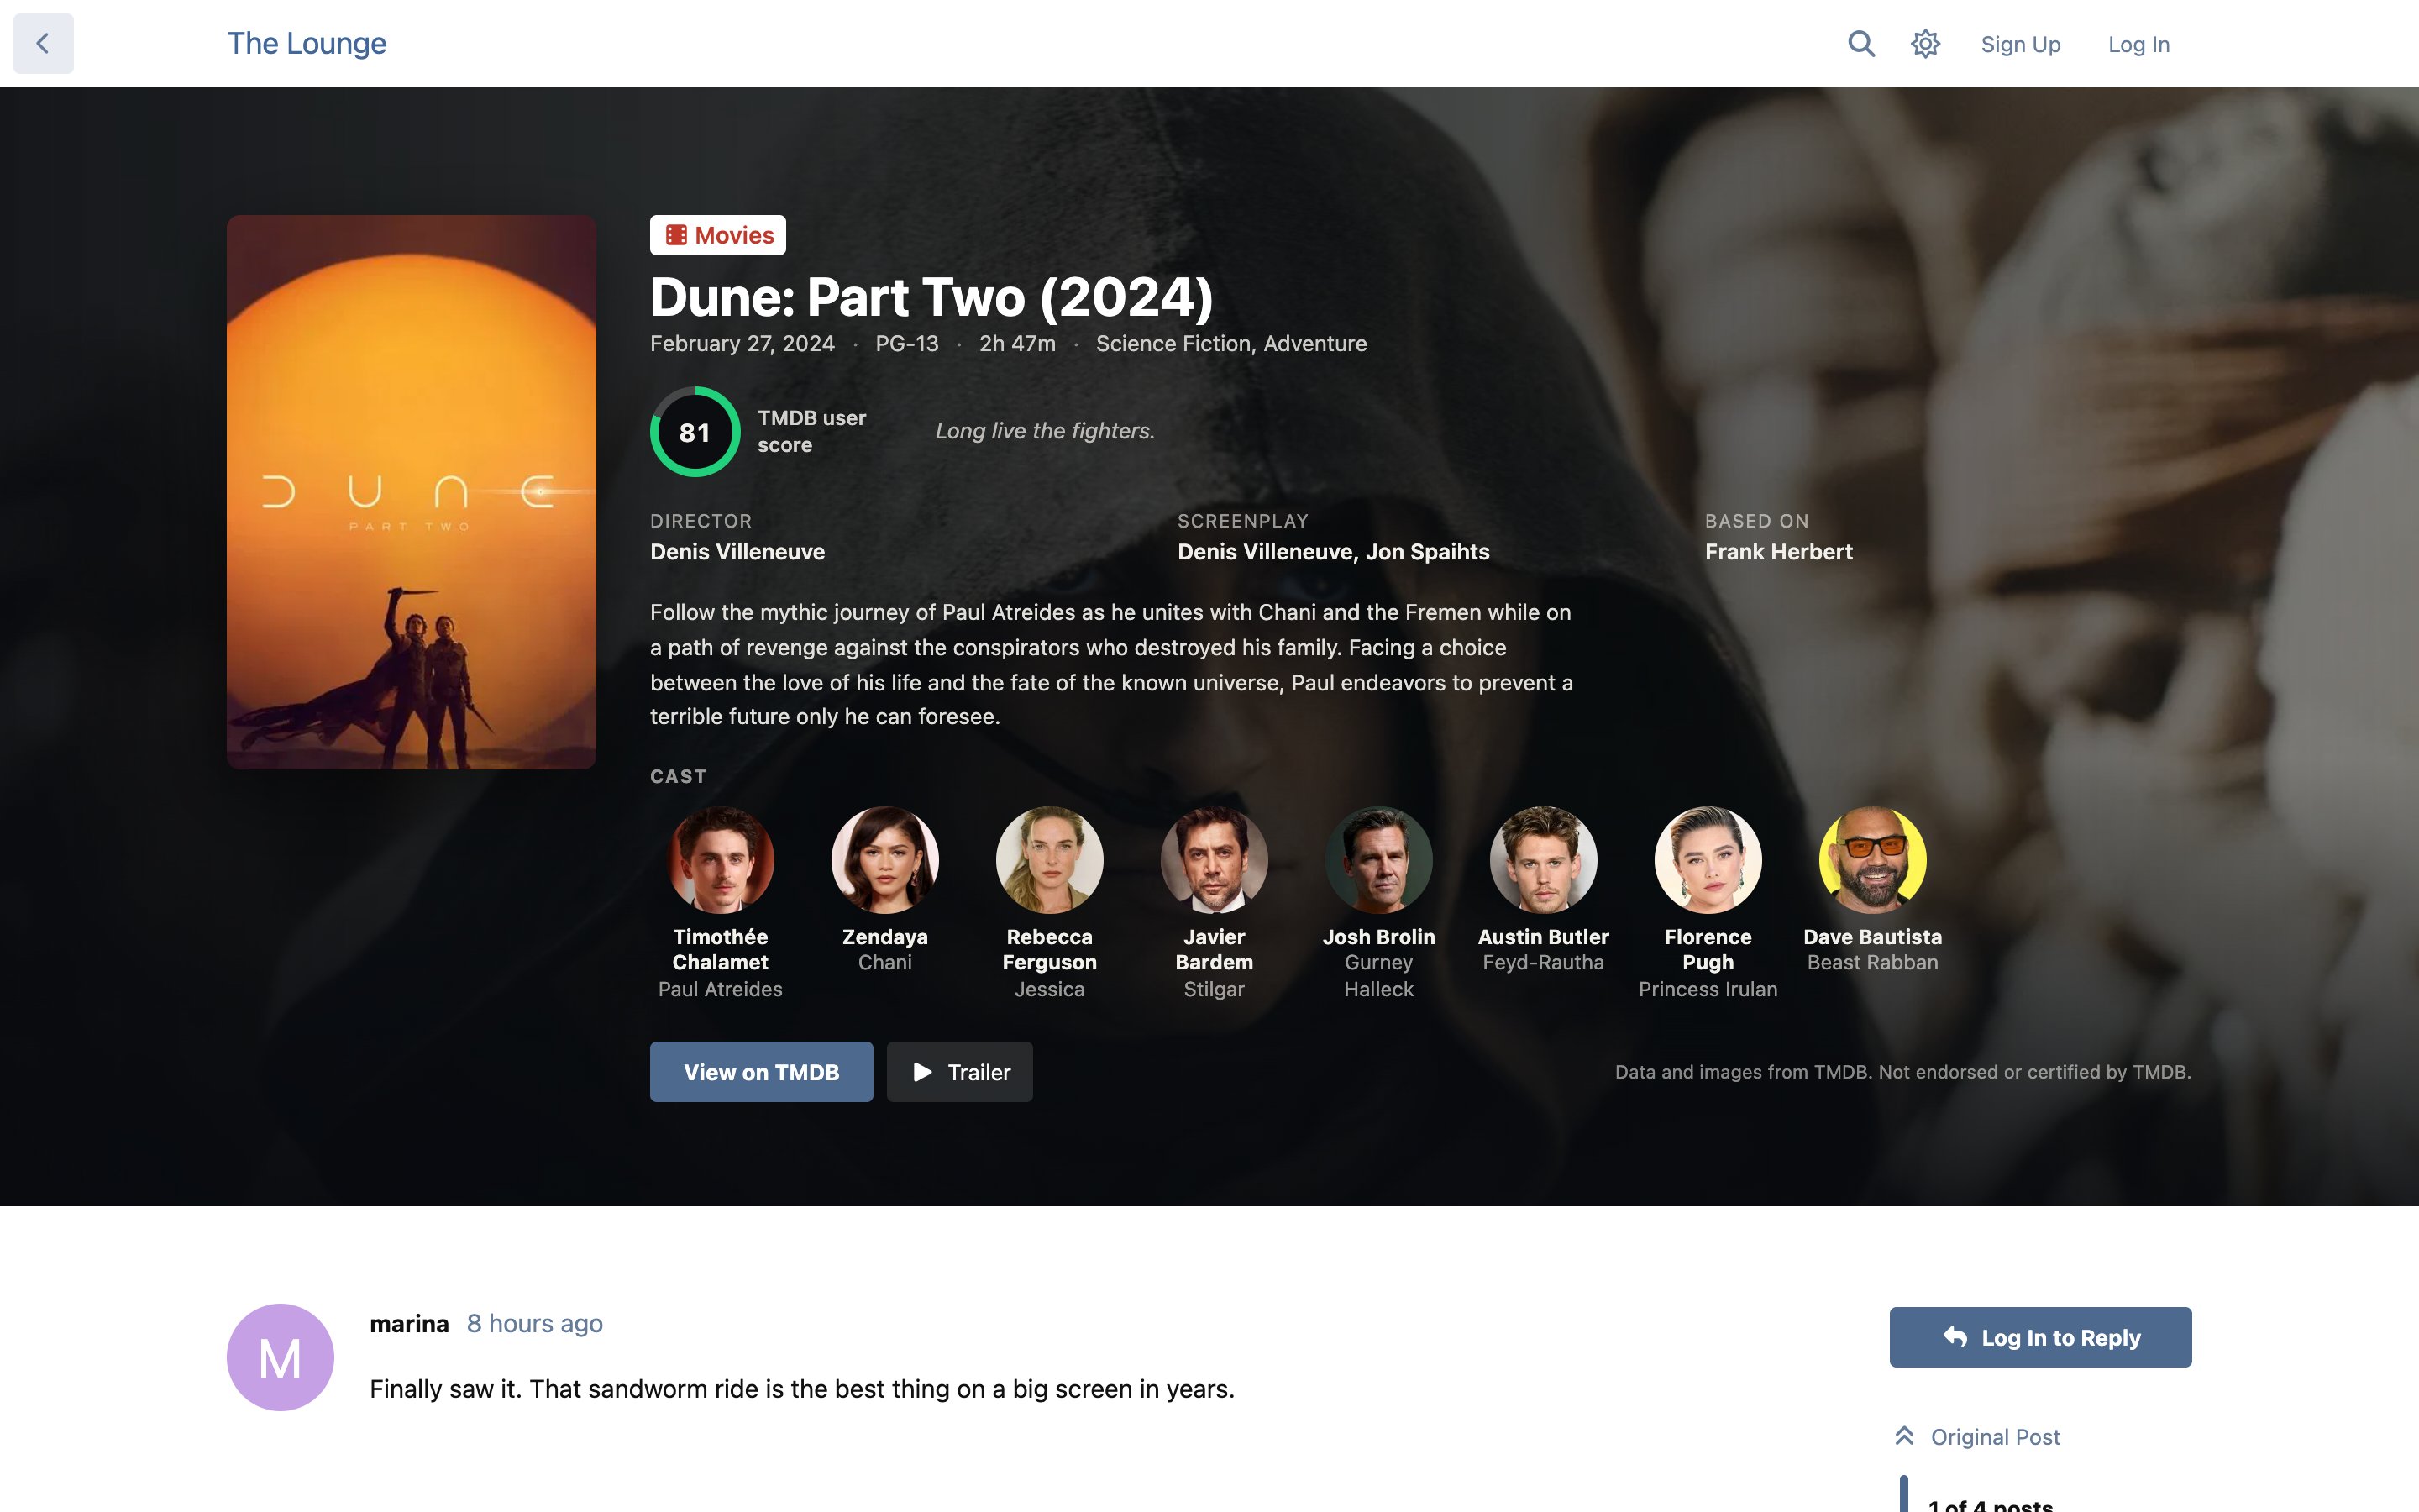This screenshot has width=2419, height=1512.
Task: Click the Princess Irulan character name
Action: (1708, 989)
